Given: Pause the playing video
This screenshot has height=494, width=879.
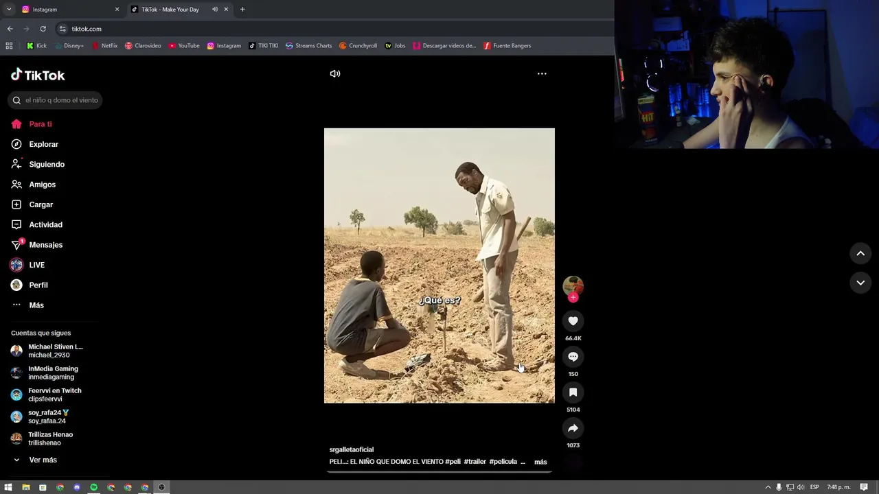Looking at the screenshot, I should point(439,266).
